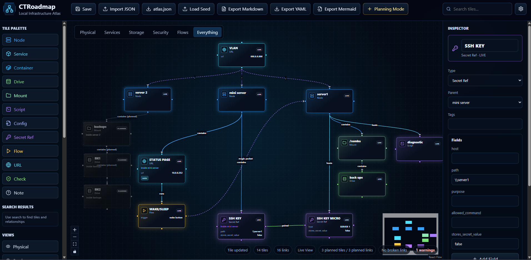Click the Script icon in palette
Image resolution: width=531 pixels, height=260 pixels.
(9, 109)
